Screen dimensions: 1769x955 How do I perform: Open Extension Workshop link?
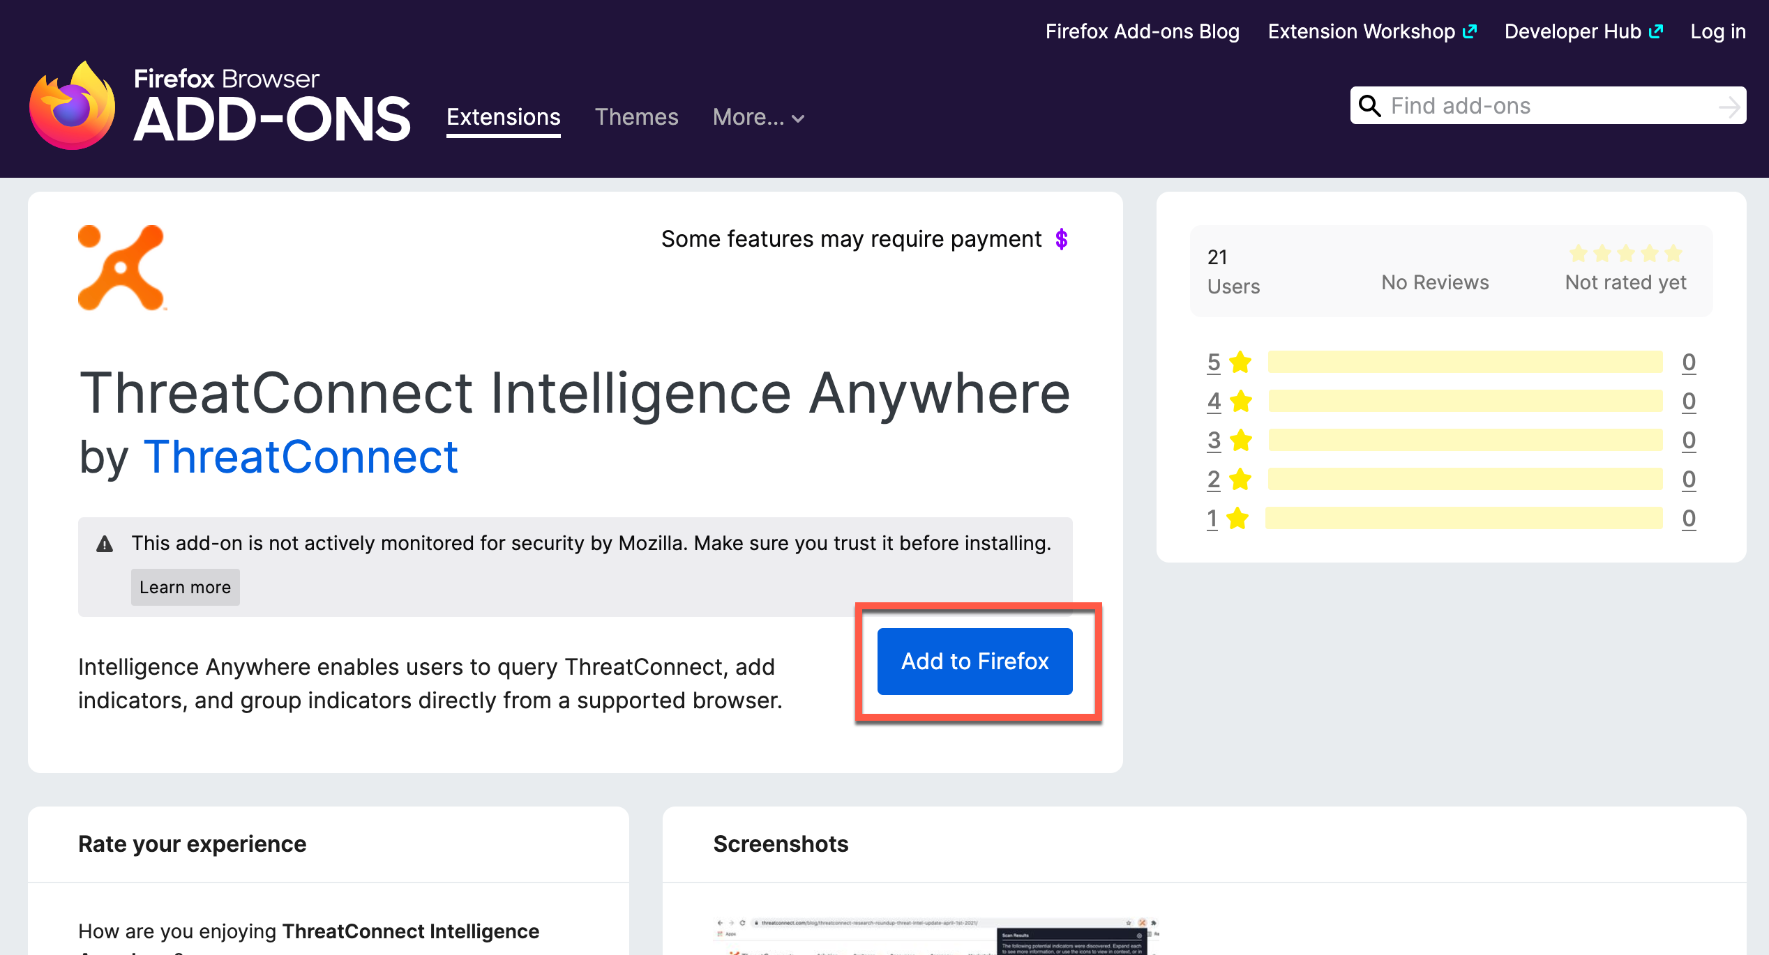1372,31
